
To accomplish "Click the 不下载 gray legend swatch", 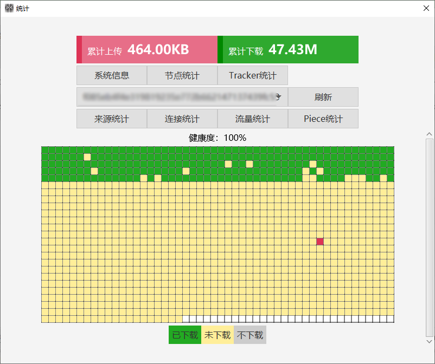I will (x=250, y=335).
